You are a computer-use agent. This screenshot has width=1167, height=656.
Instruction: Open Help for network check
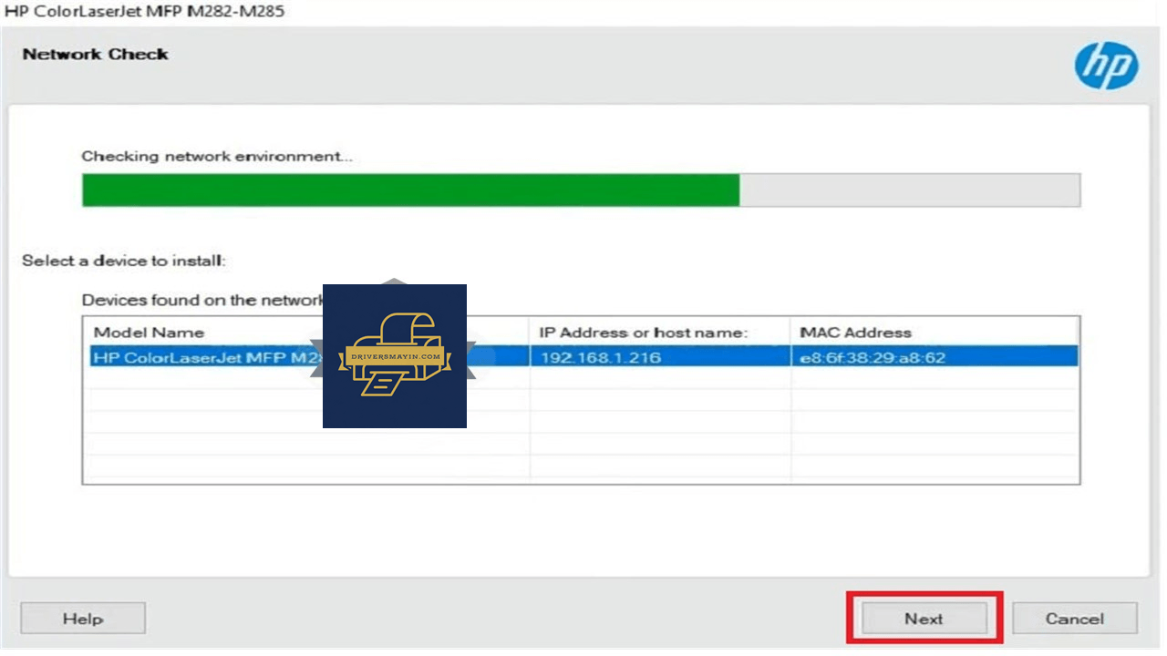pos(83,619)
